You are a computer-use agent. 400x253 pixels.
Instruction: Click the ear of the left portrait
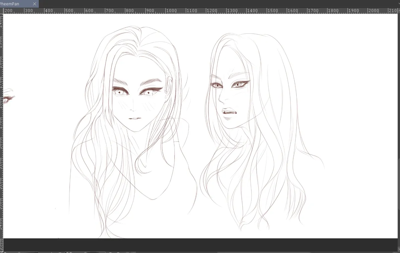coord(169,86)
